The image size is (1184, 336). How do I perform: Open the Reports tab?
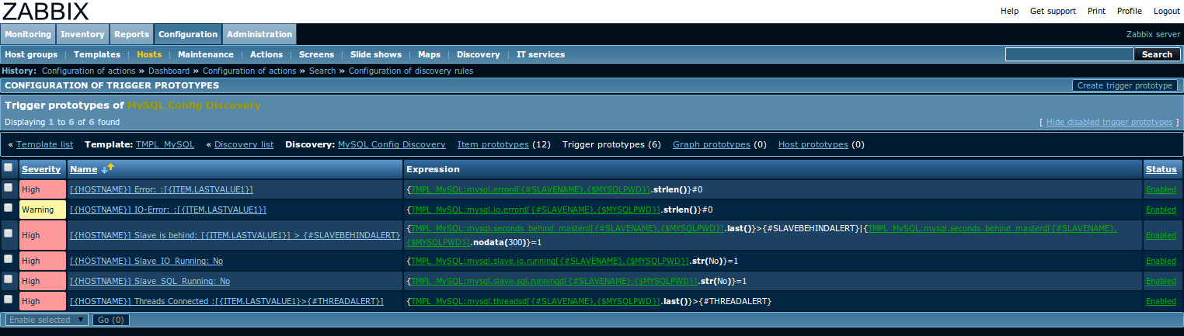pyautogui.click(x=131, y=34)
